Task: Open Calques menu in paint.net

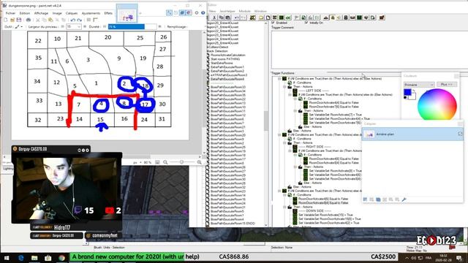Action: (x=72, y=13)
